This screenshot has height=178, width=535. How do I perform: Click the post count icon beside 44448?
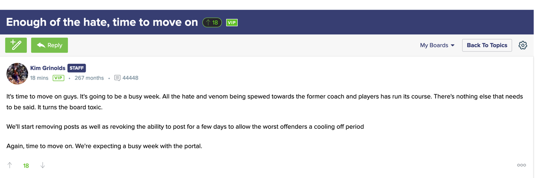117,78
